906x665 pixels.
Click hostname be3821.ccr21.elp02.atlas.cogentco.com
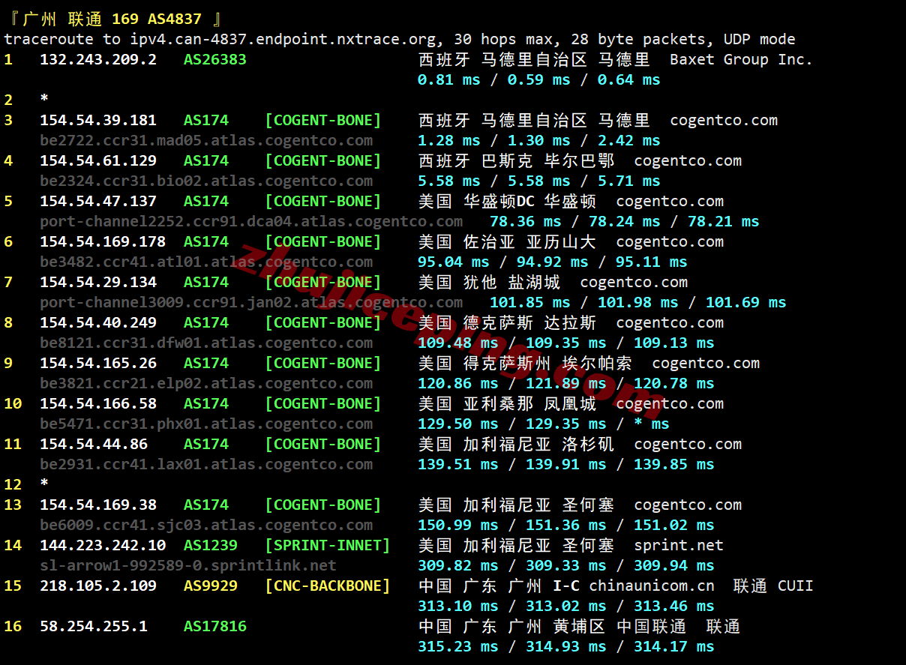(206, 383)
